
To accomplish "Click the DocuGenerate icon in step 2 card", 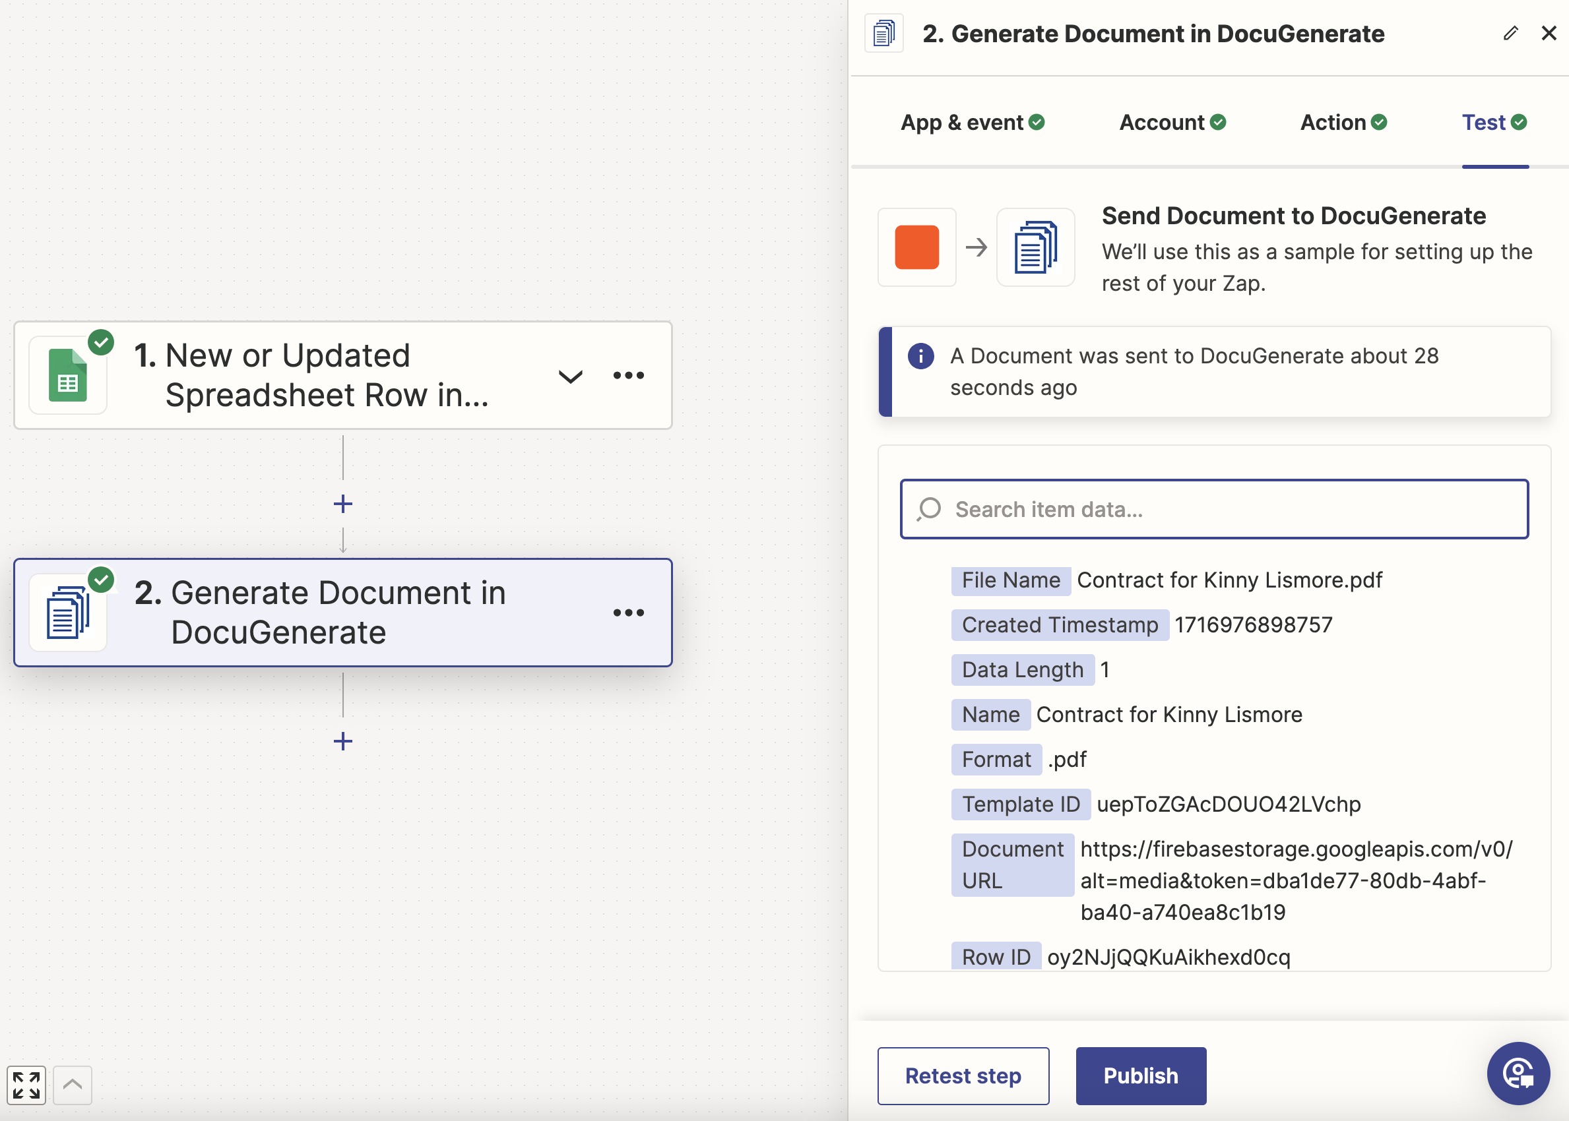I will coord(68,613).
